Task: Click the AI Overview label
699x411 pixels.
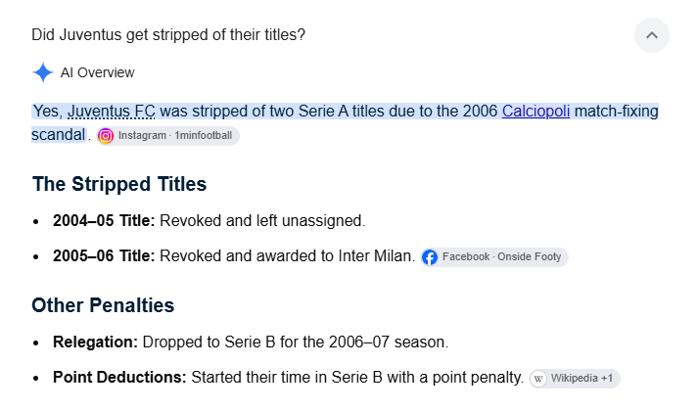Action: click(97, 72)
